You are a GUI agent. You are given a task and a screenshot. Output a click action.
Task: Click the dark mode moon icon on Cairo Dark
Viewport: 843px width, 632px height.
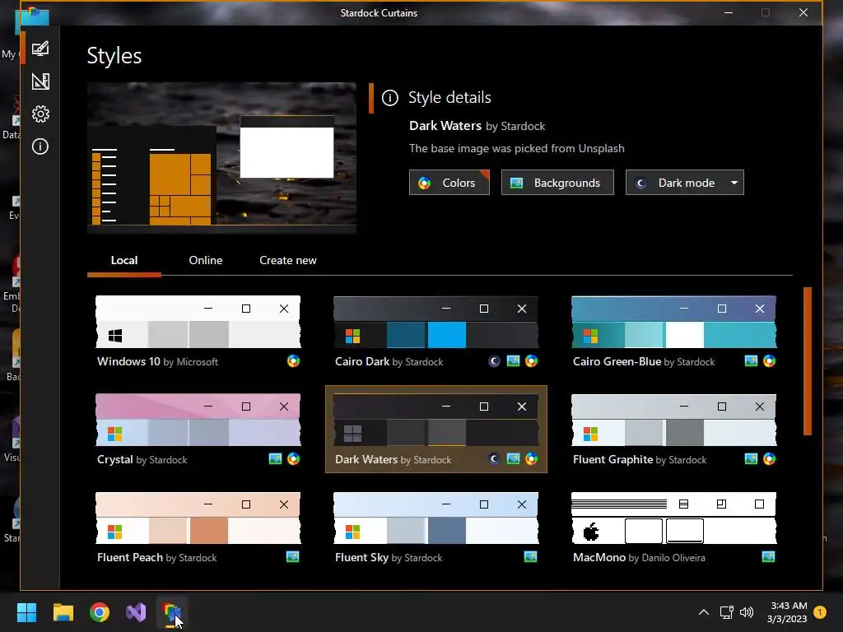click(x=494, y=361)
